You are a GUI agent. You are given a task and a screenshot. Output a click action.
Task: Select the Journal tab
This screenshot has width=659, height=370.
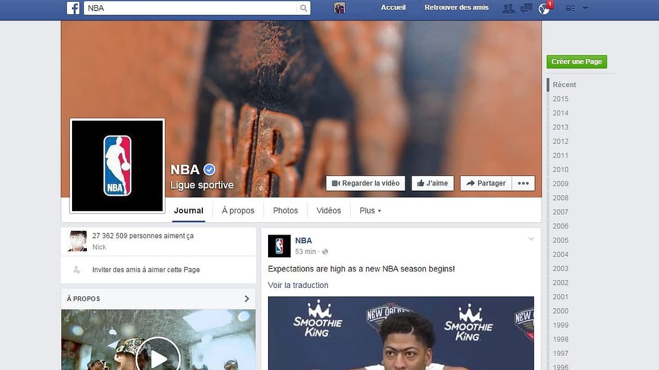coord(189,210)
